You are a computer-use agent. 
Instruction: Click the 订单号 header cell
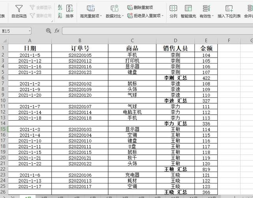tap(80, 48)
